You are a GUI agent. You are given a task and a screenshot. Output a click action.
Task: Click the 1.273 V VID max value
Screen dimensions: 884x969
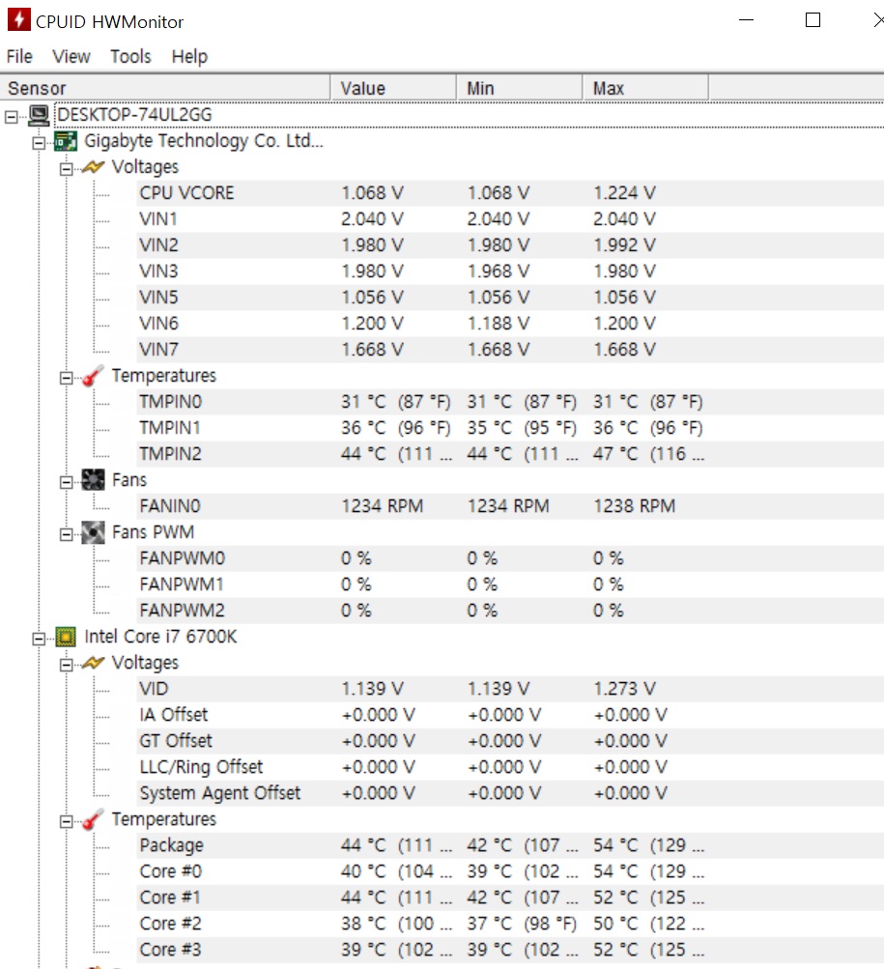624,689
